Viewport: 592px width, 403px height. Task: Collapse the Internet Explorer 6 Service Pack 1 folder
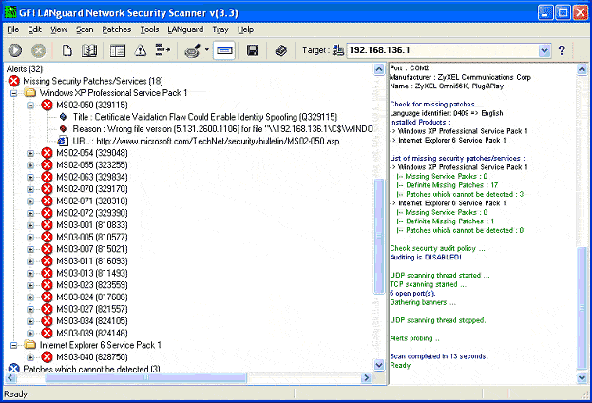[x=16, y=344]
